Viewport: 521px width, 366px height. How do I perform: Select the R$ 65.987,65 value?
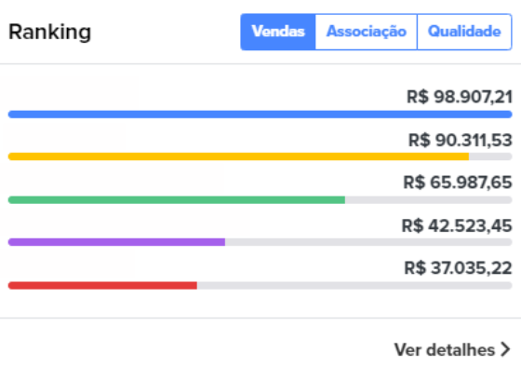[x=458, y=183]
